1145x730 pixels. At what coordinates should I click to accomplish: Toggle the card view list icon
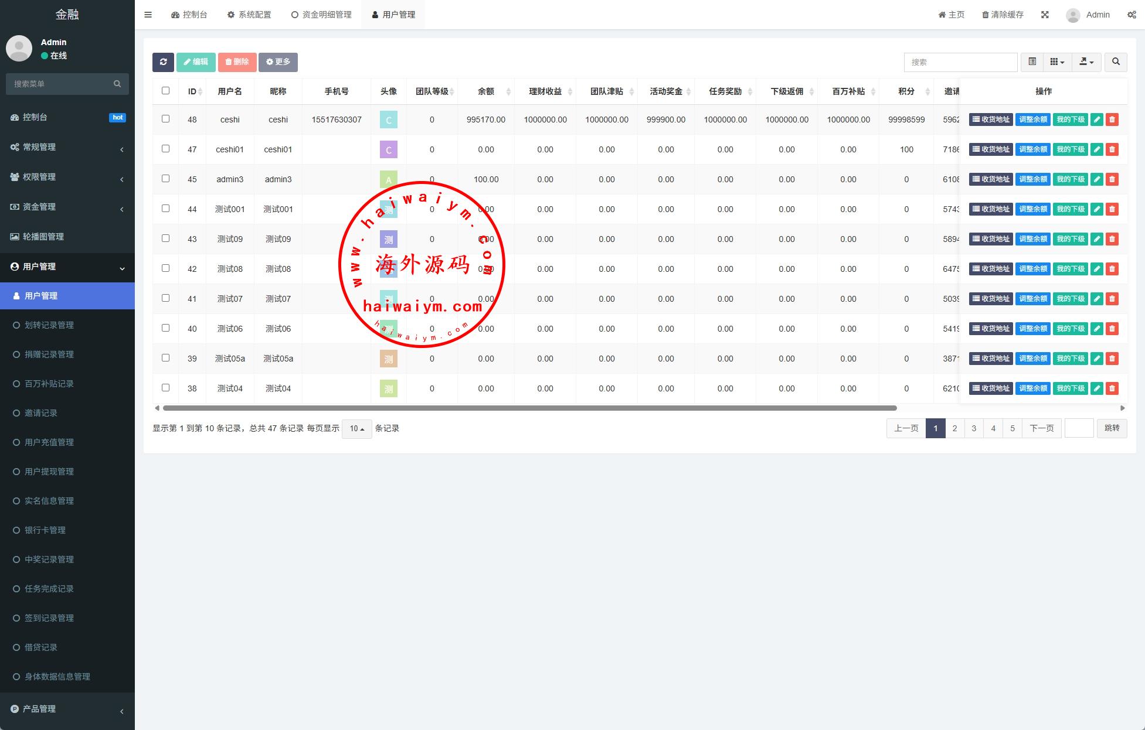pos(1032,62)
